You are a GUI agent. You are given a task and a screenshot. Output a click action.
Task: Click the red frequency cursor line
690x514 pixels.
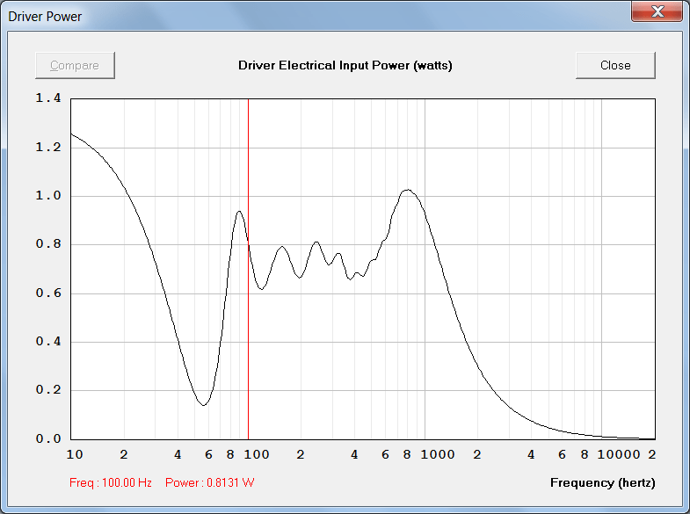(248, 269)
